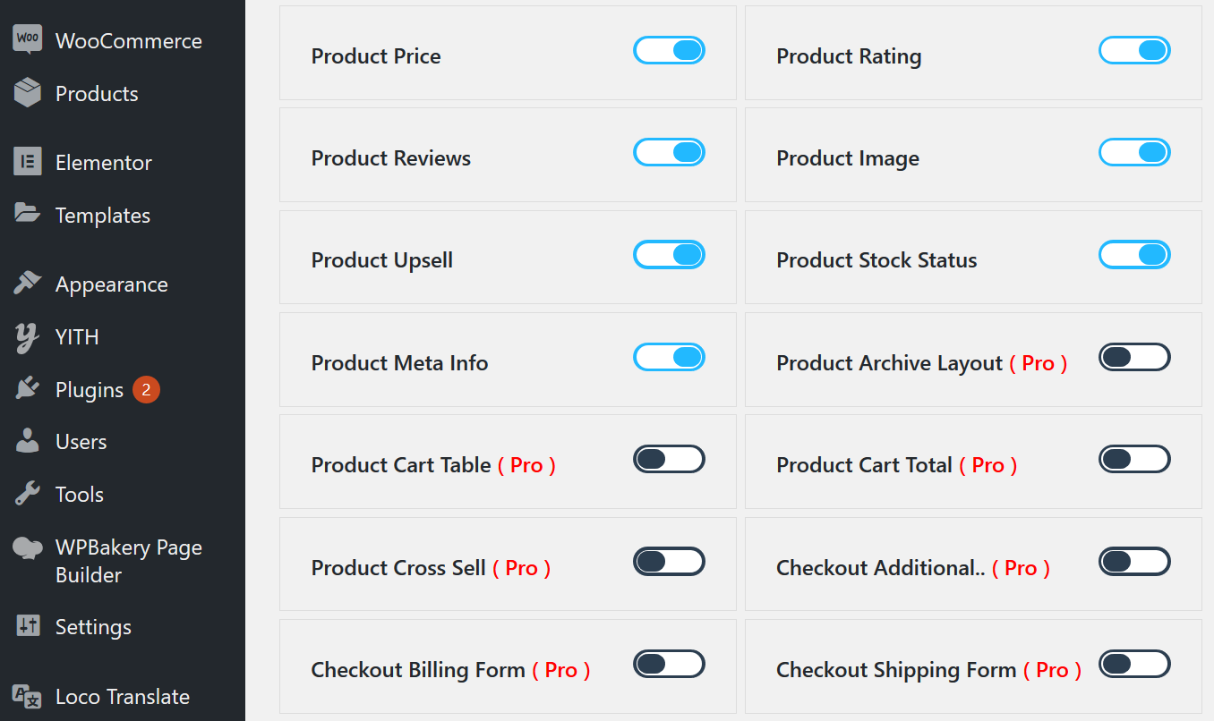The width and height of the screenshot is (1214, 721).
Task: Turn off the Product Rating switch
Action: coord(1134,50)
